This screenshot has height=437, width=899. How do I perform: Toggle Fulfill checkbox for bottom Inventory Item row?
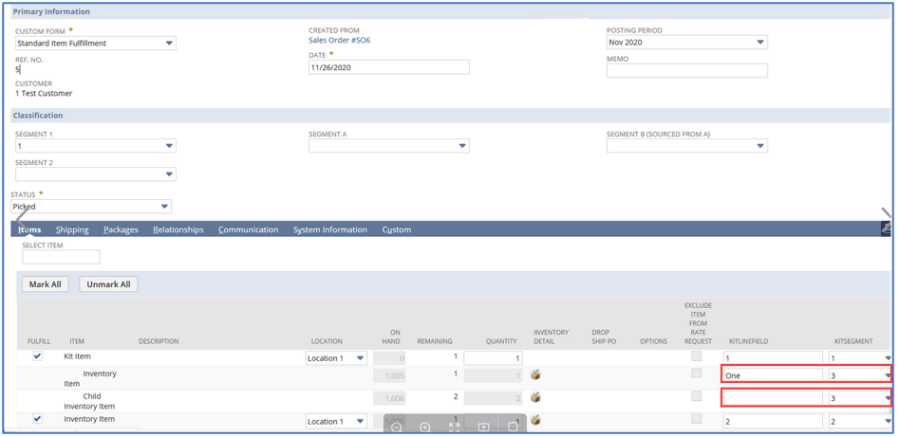38,418
